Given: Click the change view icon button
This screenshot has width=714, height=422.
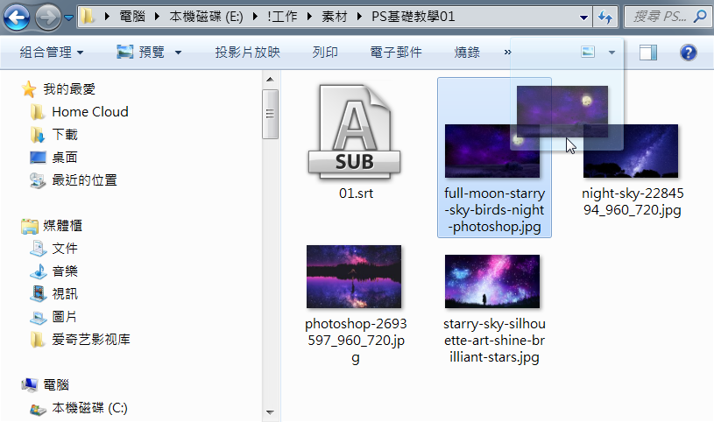Looking at the screenshot, I should [588, 52].
